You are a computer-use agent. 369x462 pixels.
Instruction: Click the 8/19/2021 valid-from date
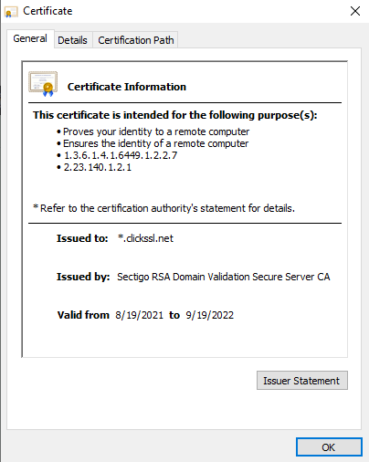coord(140,315)
